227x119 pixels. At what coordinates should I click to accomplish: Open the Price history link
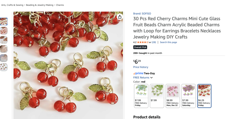(x=141, y=67)
